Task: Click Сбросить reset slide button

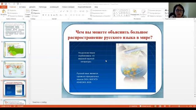Action: point(36,13)
